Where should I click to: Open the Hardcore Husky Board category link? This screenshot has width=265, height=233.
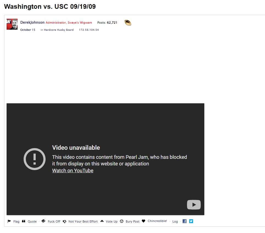click(x=59, y=30)
